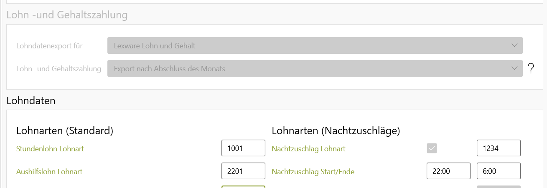Click the Lohndatenexport für label text
This screenshot has width=547, height=188.
(49, 46)
